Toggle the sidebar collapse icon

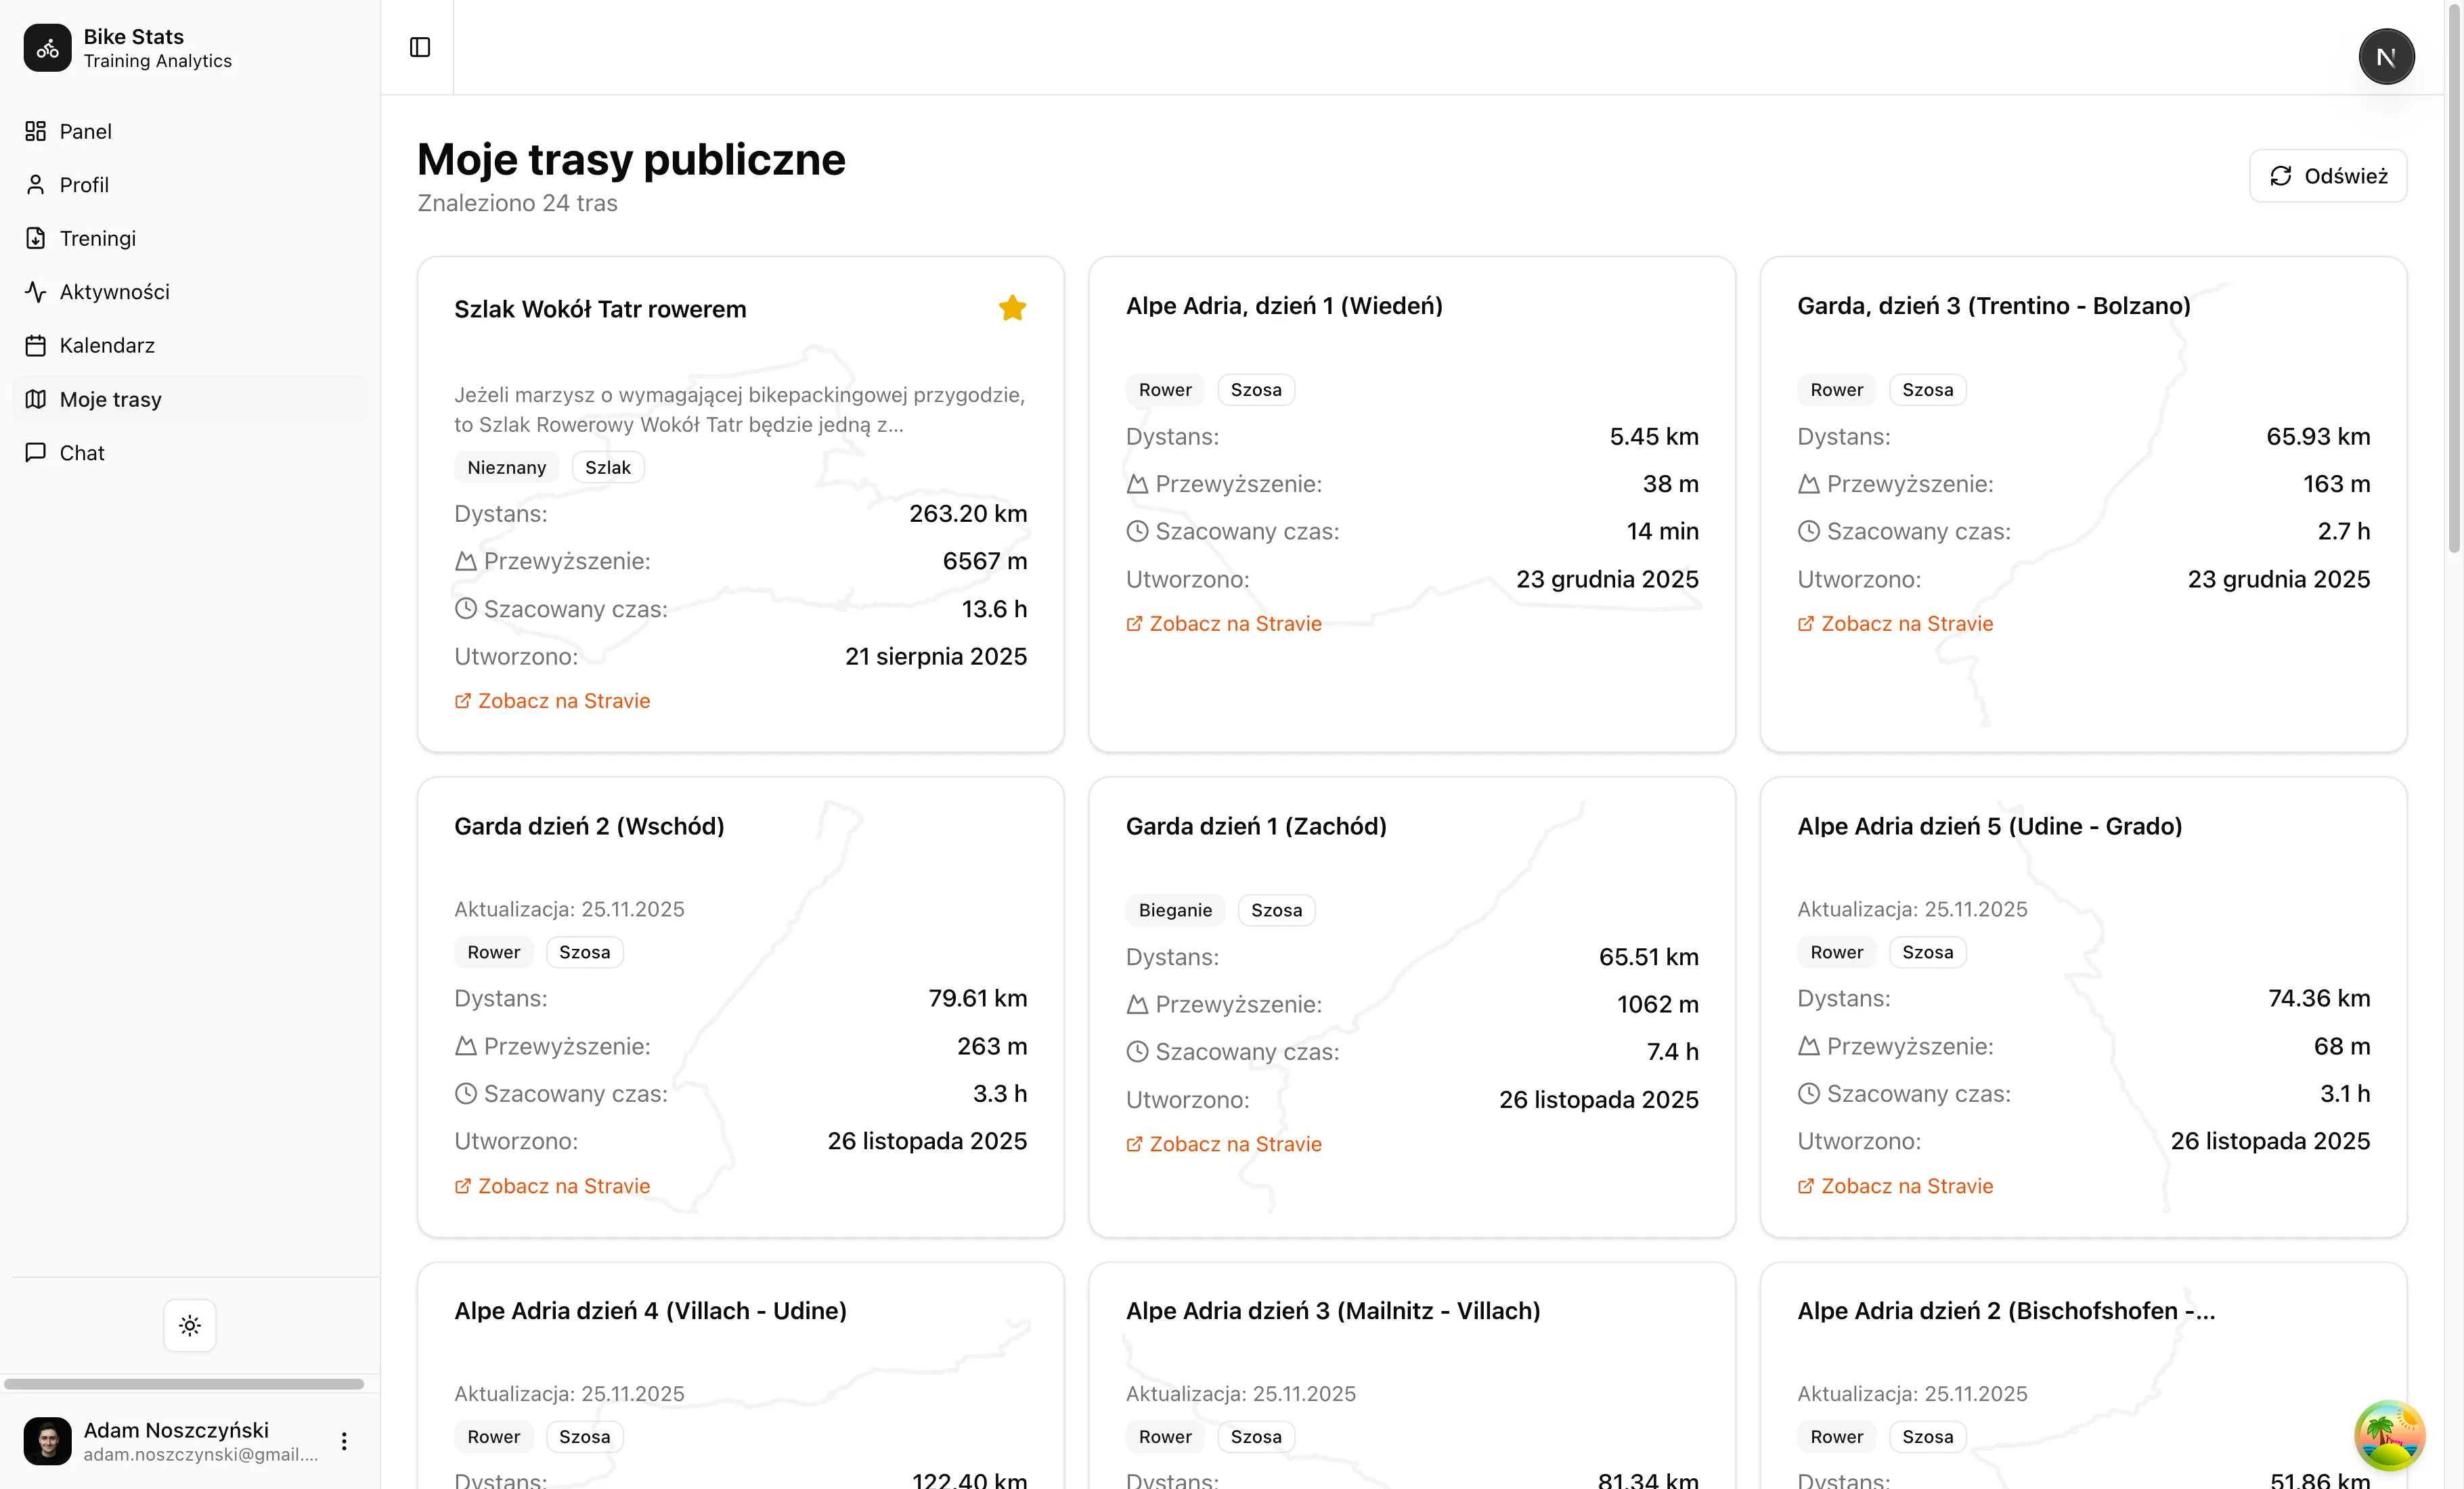coord(420,47)
